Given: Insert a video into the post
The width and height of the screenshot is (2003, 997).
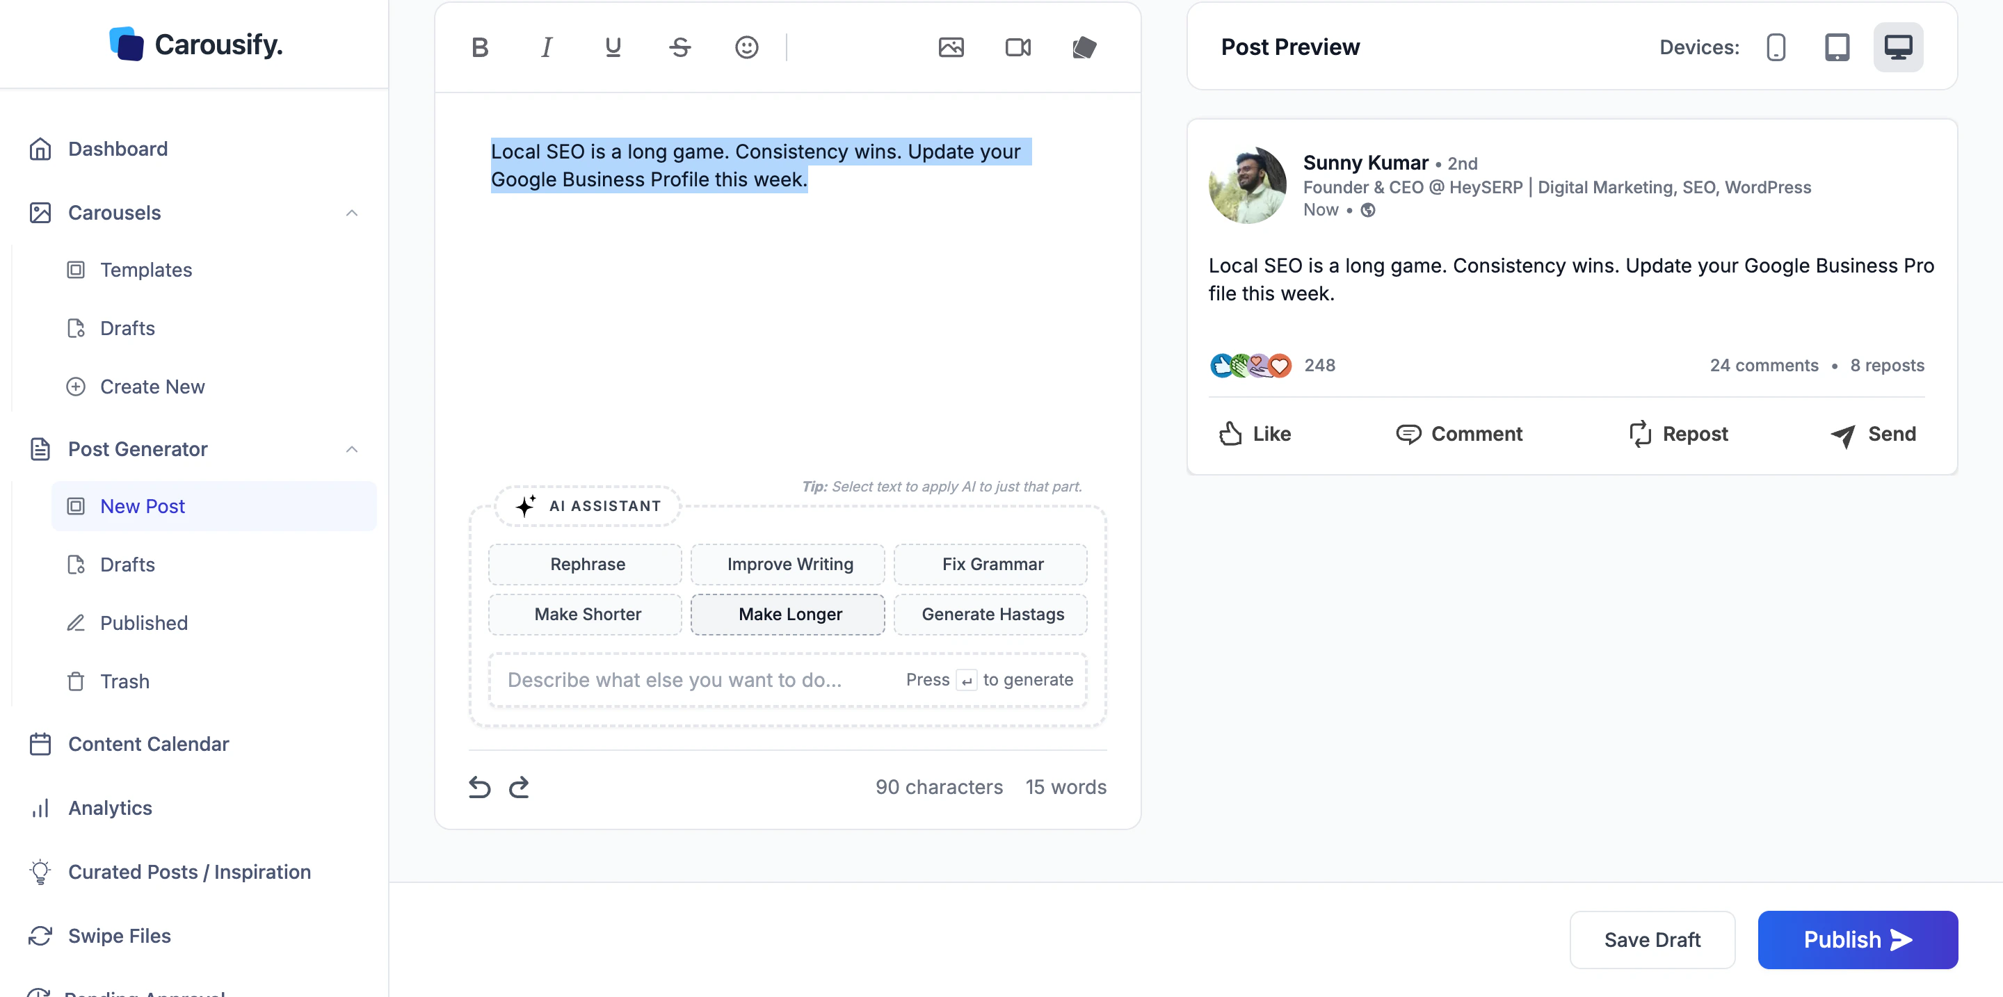Looking at the screenshot, I should pyautogui.click(x=1017, y=47).
